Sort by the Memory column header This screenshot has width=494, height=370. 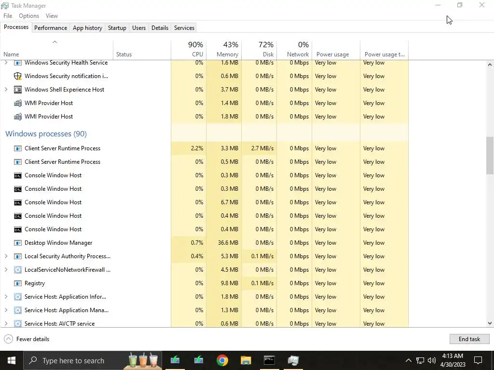224,50
